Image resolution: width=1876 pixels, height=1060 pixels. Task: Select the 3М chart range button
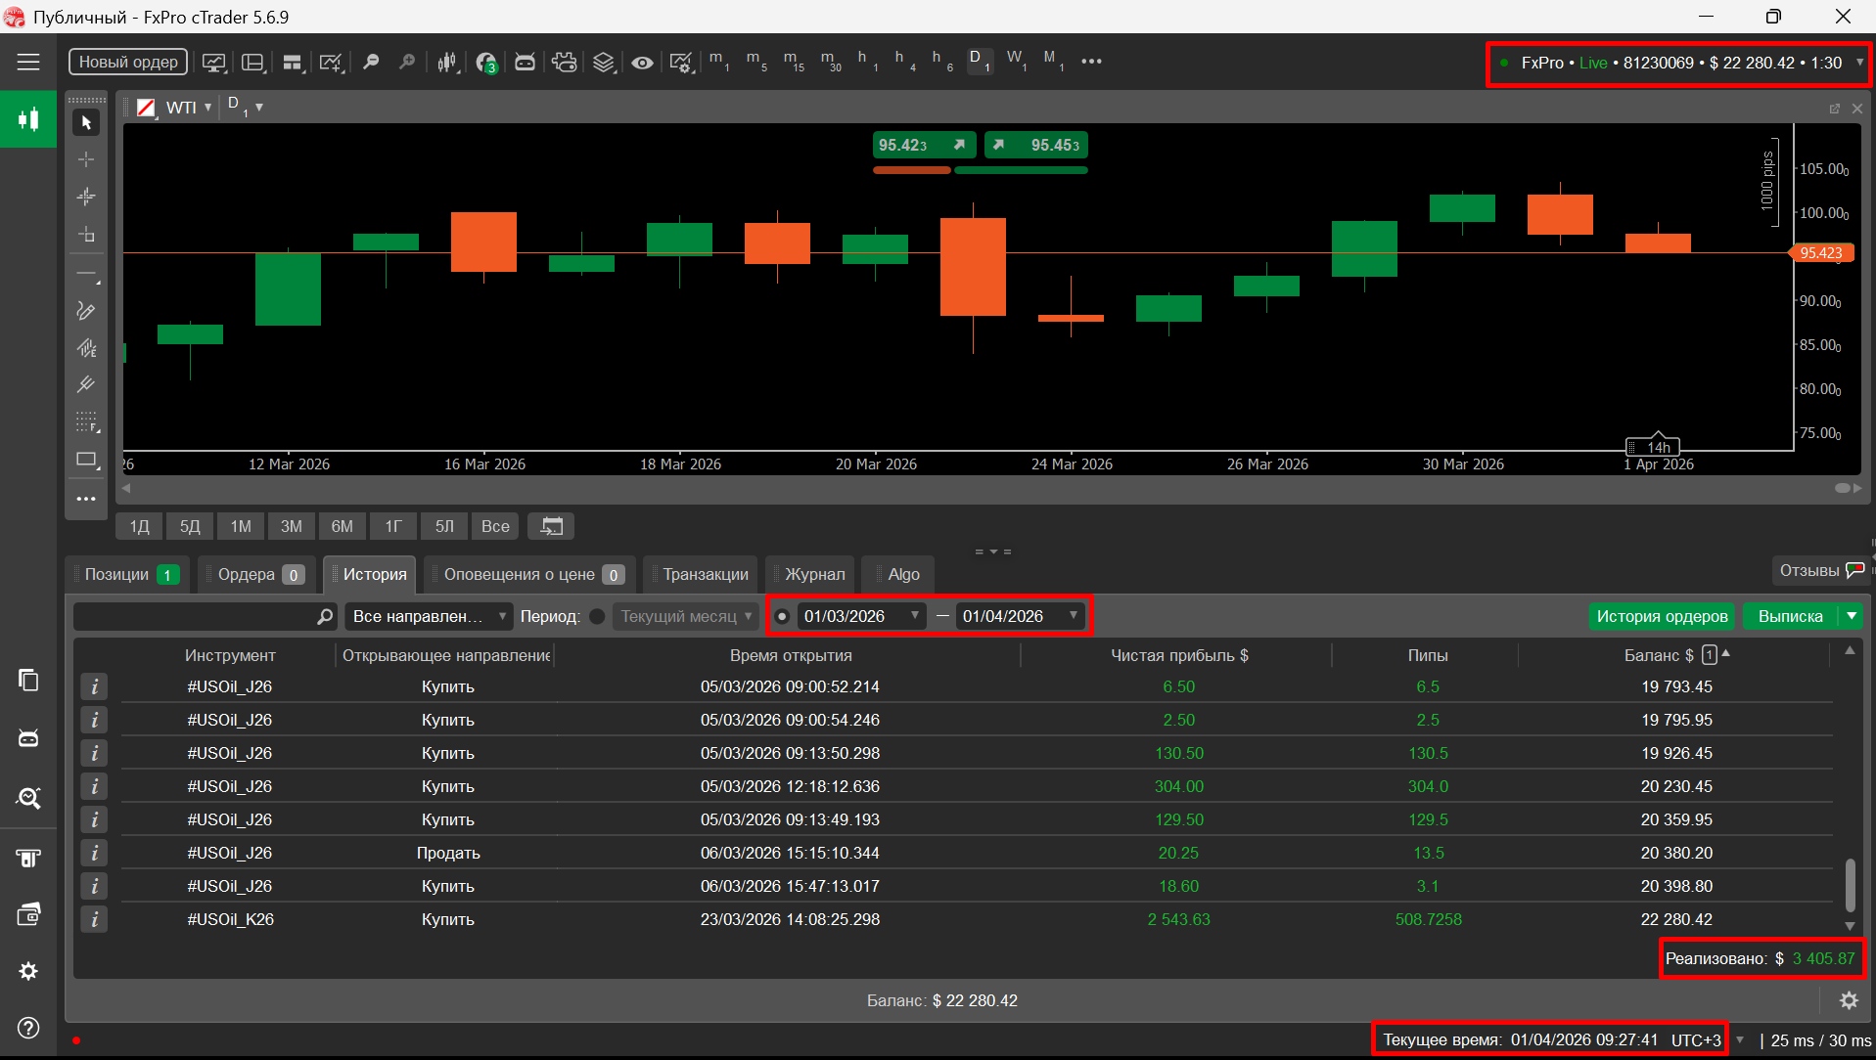pyautogui.click(x=292, y=526)
